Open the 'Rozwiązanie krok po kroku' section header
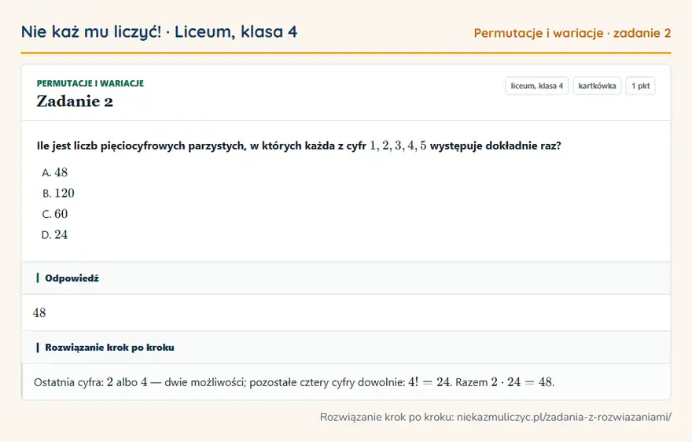This screenshot has height=442, width=692. (346, 348)
